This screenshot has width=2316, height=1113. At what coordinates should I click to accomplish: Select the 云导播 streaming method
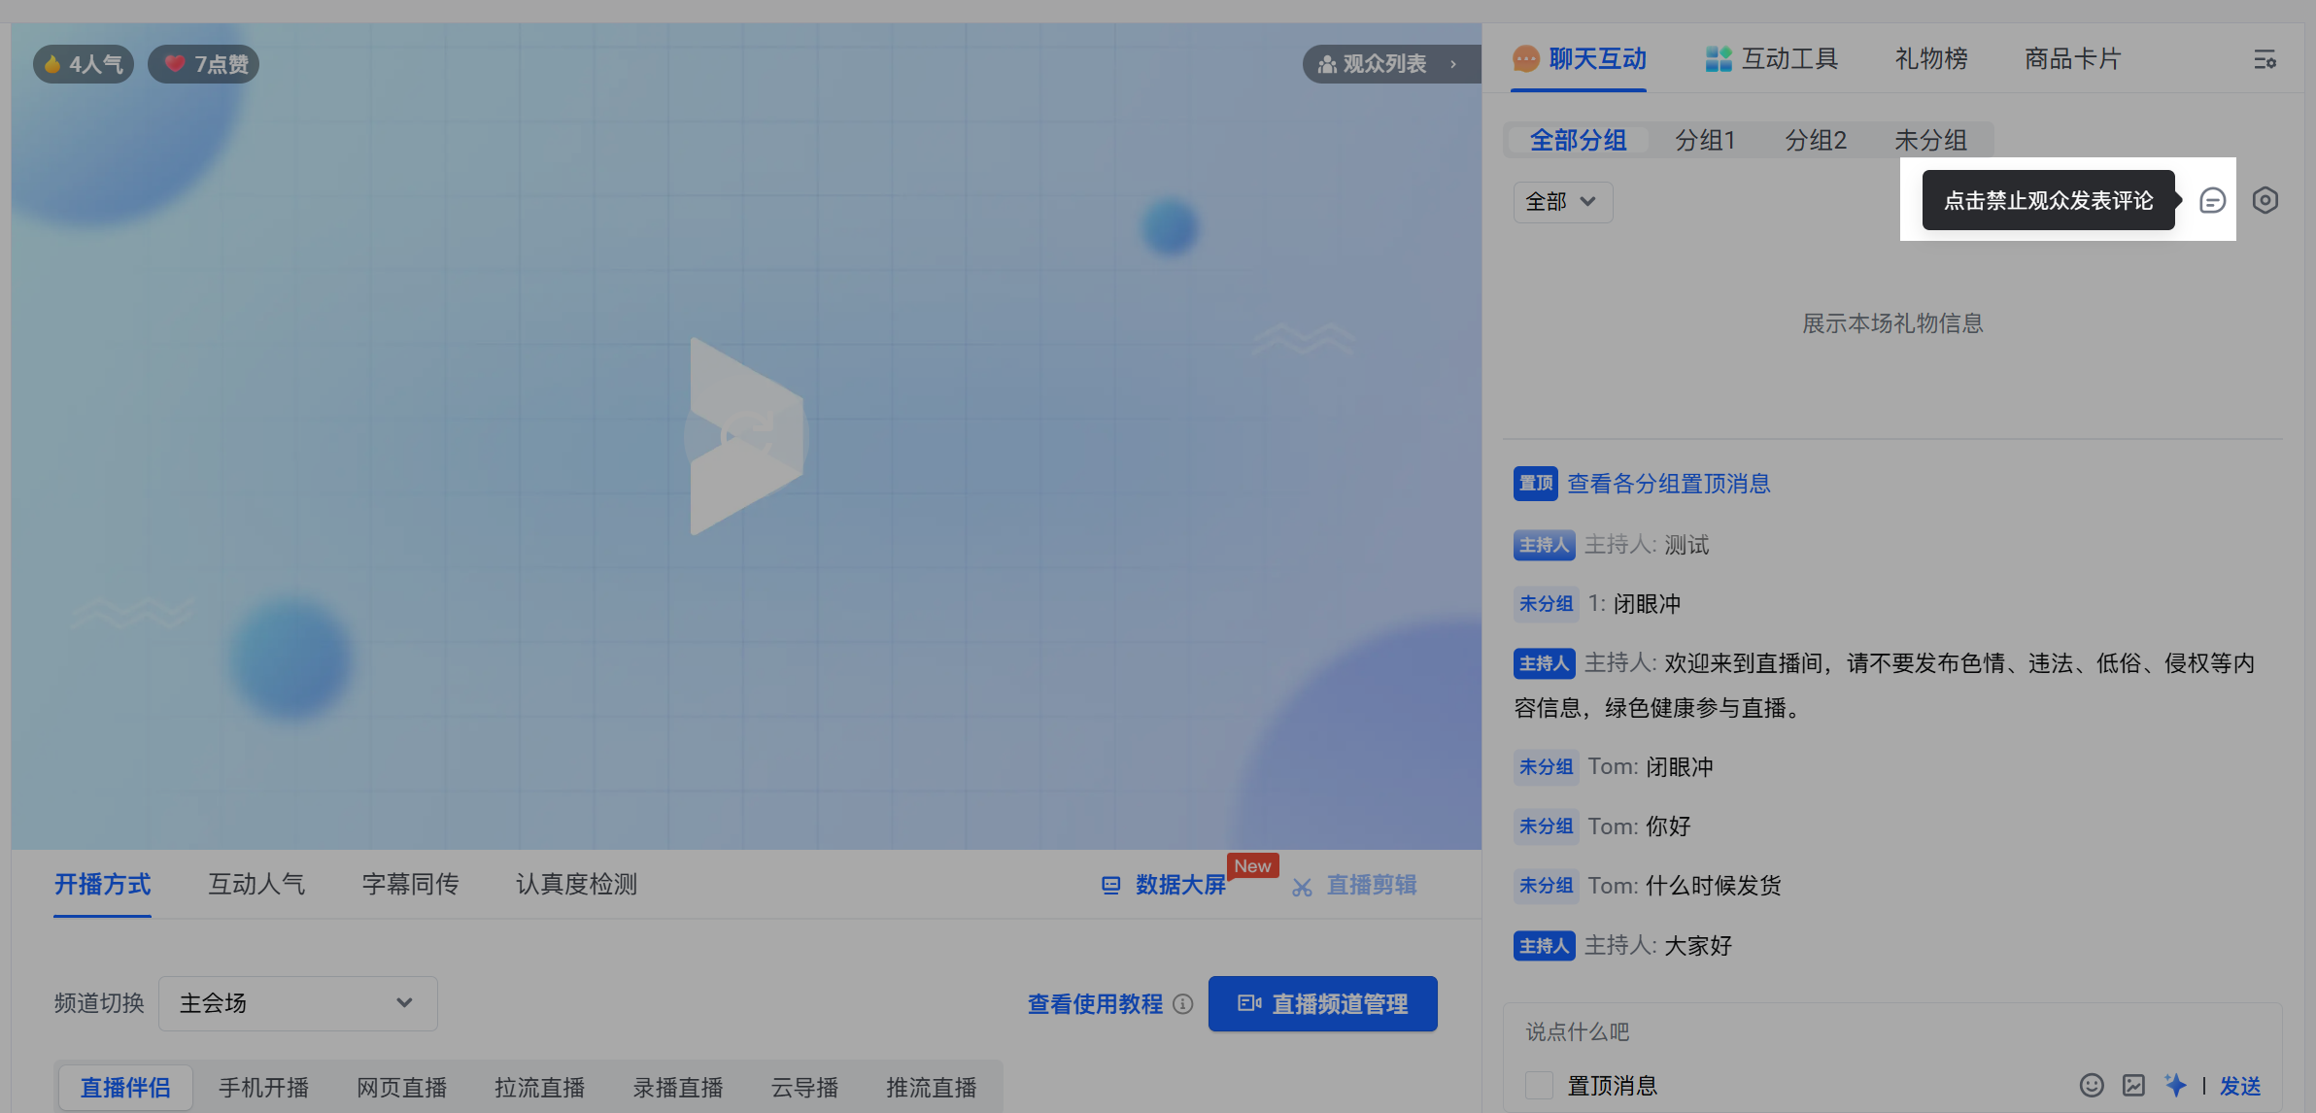[805, 1087]
